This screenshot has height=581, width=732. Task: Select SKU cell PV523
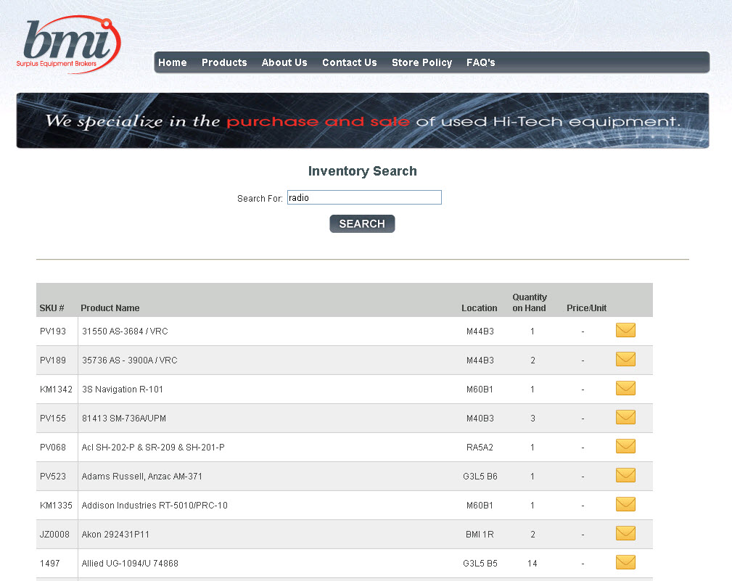pyautogui.click(x=53, y=477)
